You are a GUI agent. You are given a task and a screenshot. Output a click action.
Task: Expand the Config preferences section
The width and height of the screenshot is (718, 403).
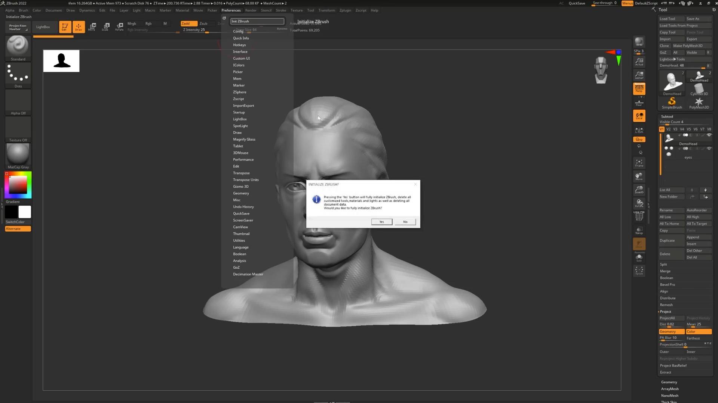238,31
